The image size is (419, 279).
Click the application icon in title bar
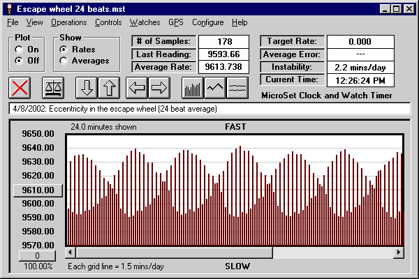click(x=10, y=9)
